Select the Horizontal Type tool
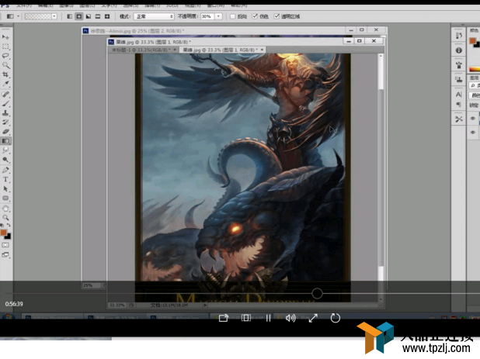 pyautogui.click(x=5, y=179)
